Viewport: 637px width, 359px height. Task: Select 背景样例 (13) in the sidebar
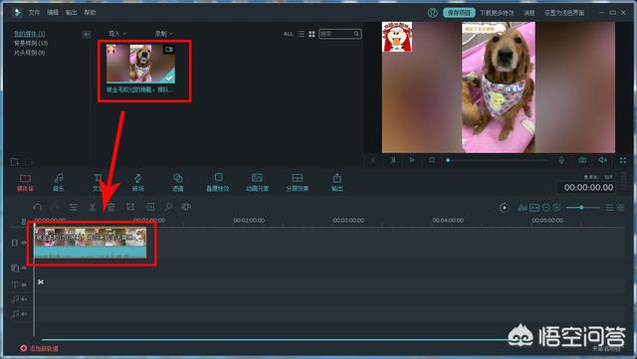[x=31, y=43]
